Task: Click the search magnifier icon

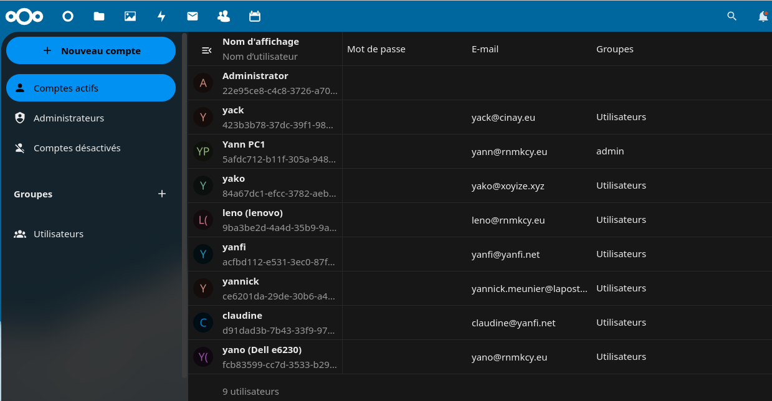Action: point(732,16)
